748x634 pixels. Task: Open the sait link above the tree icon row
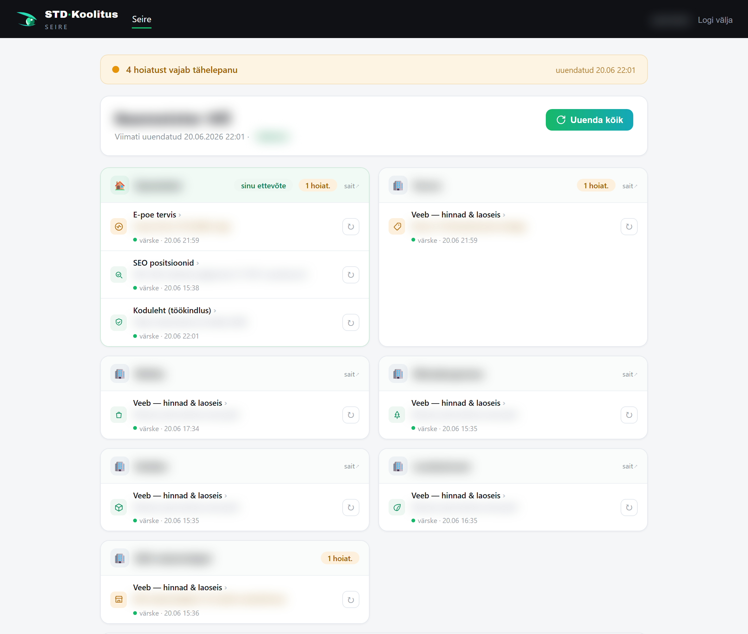pyautogui.click(x=630, y=374)
